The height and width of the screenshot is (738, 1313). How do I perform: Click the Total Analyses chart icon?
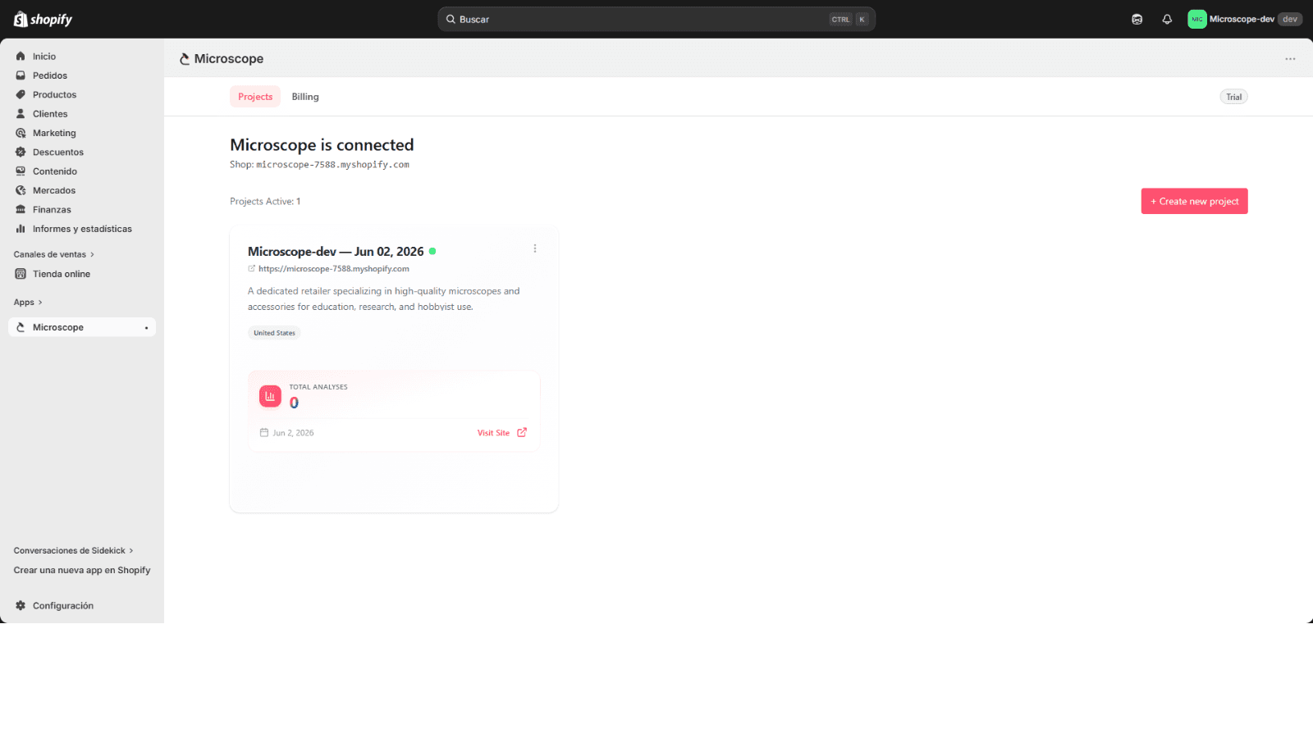270,396
